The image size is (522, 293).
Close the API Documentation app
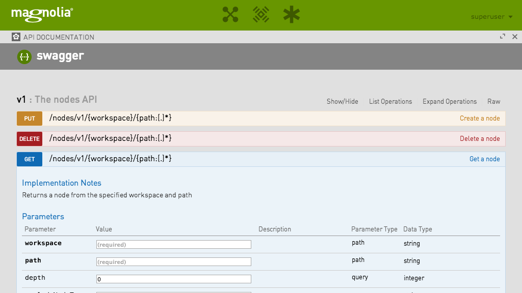(x=514, y=37)
